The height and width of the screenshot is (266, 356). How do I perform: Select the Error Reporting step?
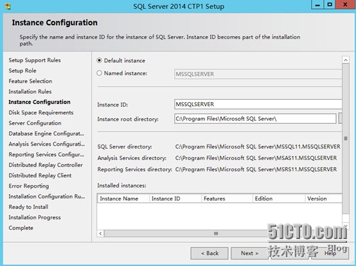tap(29, 186)
